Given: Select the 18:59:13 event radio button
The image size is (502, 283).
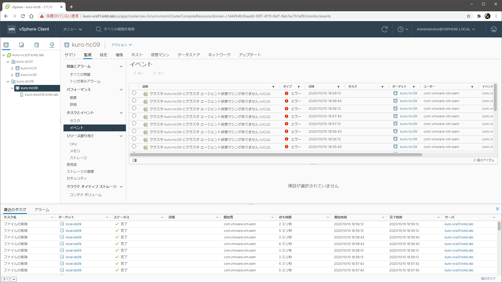Looking at the screenshot, I should pyautogui.click(x=134, y=93).
